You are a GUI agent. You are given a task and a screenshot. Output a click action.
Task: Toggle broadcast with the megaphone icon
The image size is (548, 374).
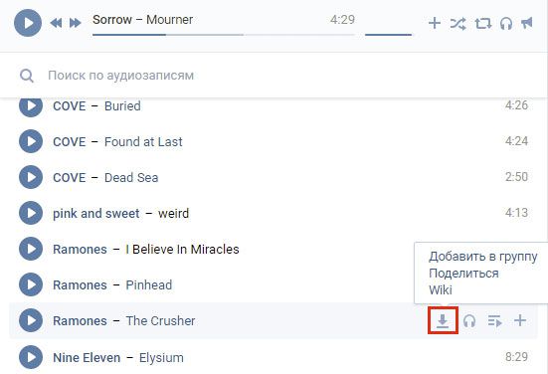527,23
